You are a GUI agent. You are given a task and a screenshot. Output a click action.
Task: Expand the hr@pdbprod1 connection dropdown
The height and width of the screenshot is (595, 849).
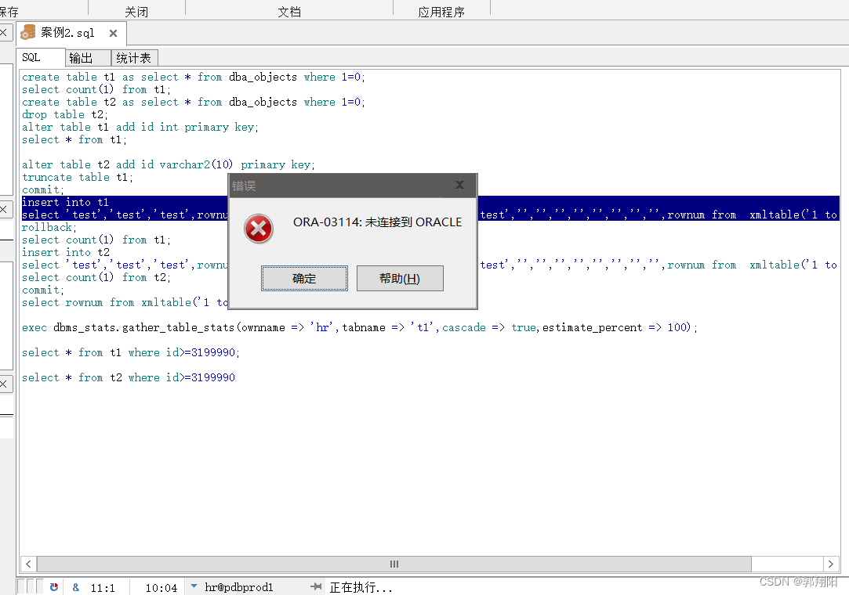pos(194,587)
